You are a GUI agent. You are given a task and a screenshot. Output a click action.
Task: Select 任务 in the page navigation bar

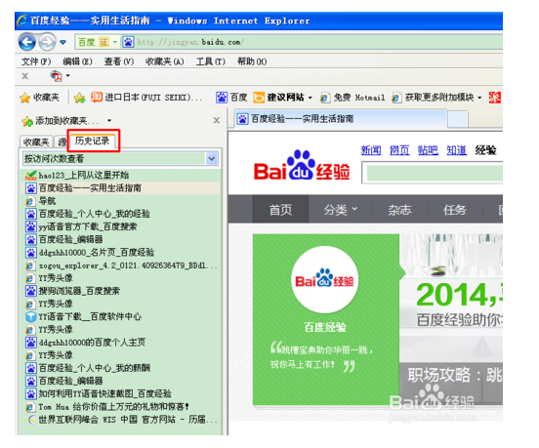455,210
